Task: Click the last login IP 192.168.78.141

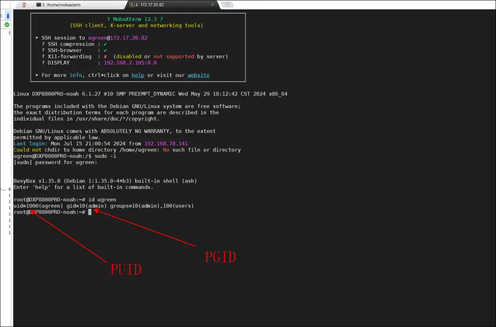Action: (x=166, y=143)
